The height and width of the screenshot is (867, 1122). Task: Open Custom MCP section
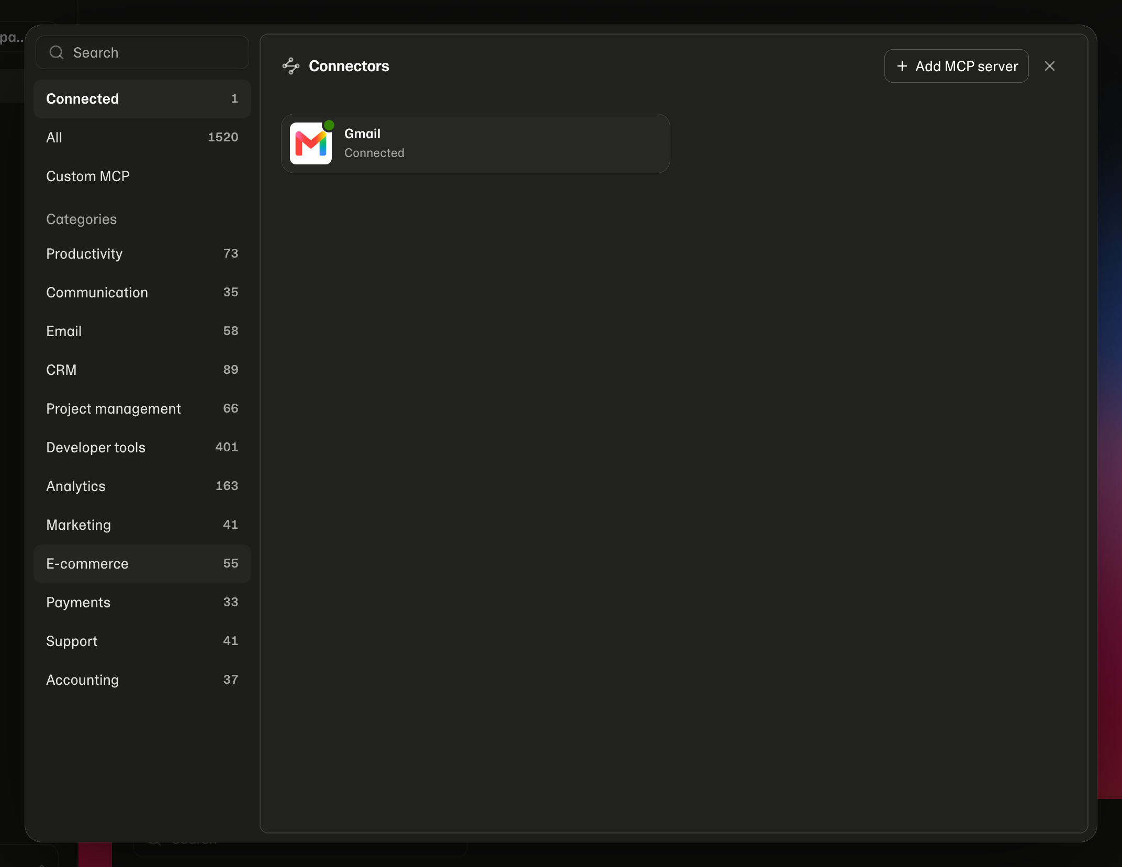click(142, 176)
